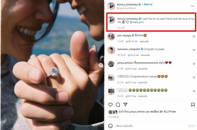Reply to taewaew_natapohn's comment
197x130 pixels.
pos(145,55)
